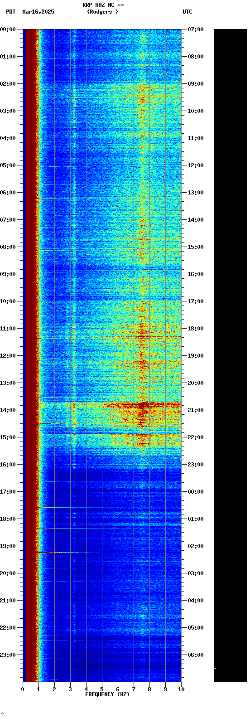Click the UTC time label "03:00"
This screenshot has height=718, width=250.
(196, 573)
